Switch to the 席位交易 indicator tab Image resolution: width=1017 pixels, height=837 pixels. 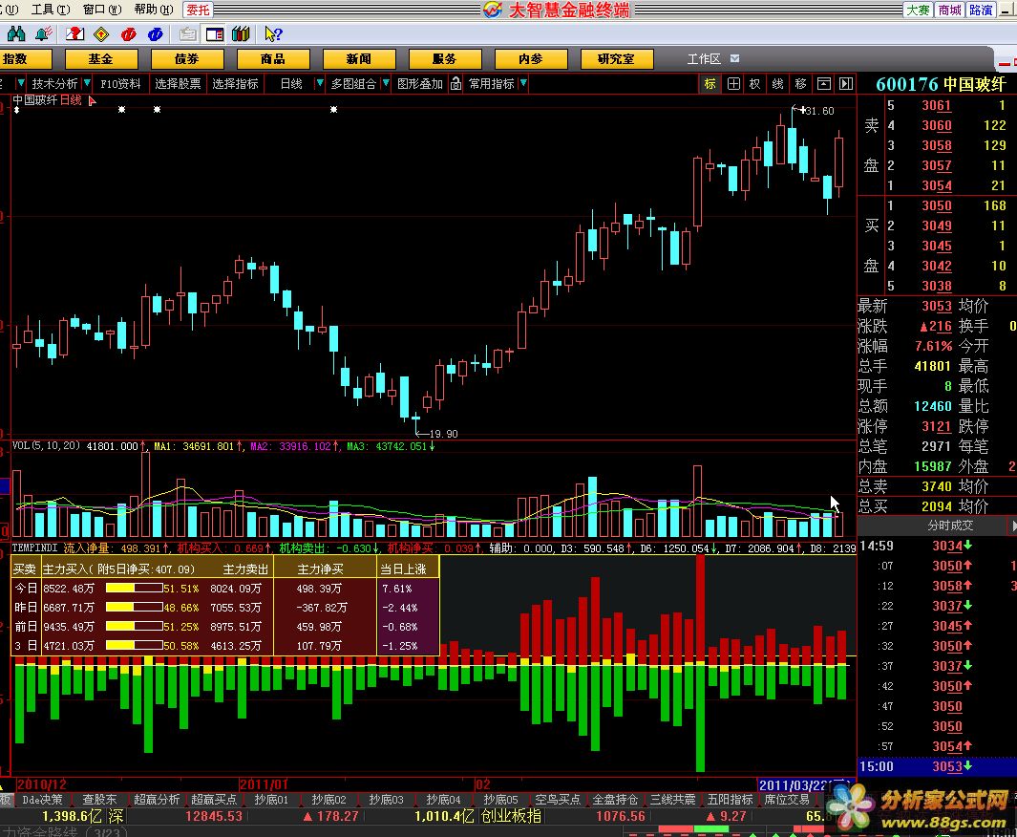pos(787,800)
